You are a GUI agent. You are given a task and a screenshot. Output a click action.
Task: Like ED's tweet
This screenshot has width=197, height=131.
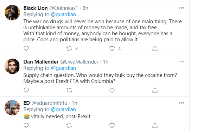coord(112,126)
